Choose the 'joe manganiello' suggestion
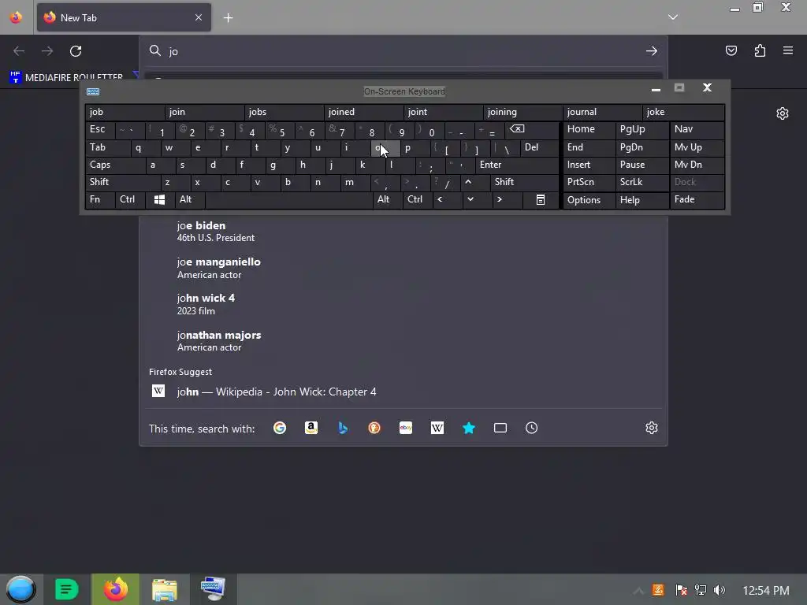 pyautogui.click(x=403, y=268)
